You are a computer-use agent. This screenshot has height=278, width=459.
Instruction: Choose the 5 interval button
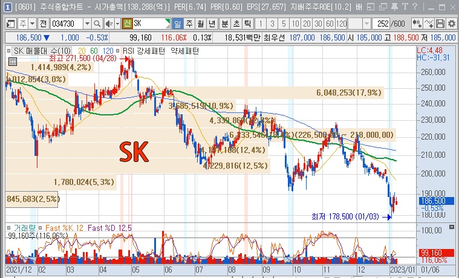[284, 24]
